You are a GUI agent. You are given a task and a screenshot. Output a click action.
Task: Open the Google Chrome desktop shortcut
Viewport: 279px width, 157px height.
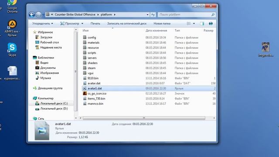[12, 7]
